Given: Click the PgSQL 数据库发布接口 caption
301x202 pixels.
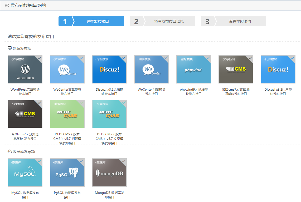Looking at the screenshot, I should pos(67,195).
